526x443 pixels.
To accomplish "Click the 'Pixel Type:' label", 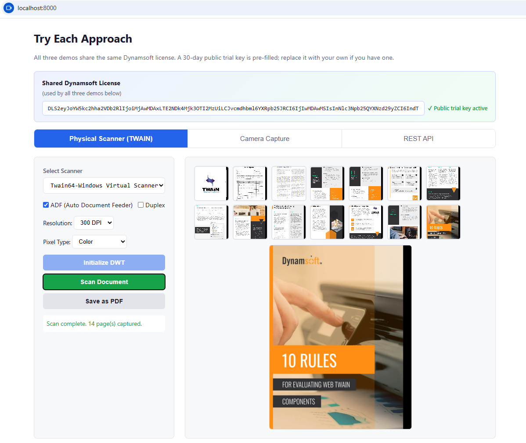I will click(x=57, y=242).
